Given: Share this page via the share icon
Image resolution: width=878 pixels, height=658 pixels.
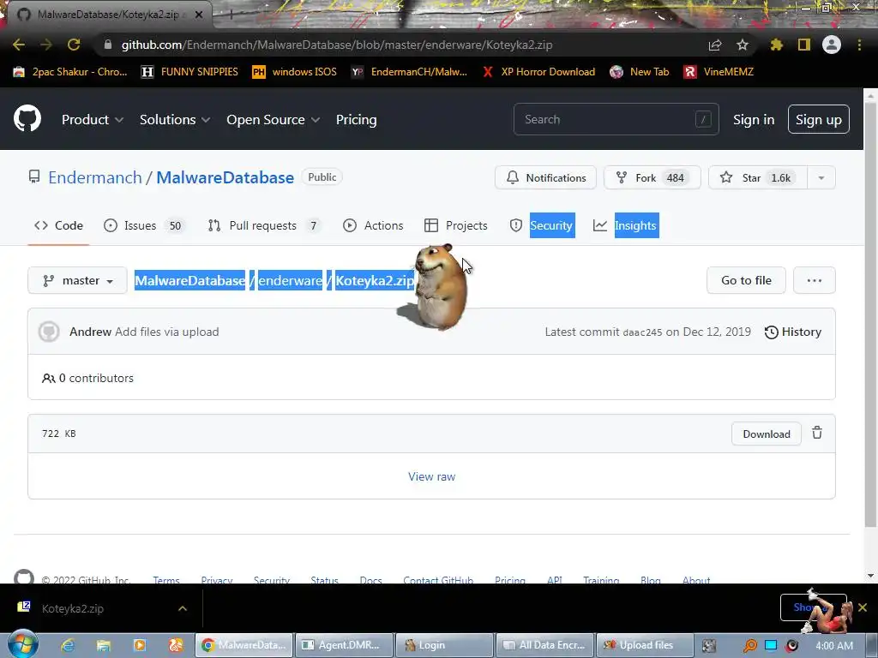Looking at the screenshot, I should tap(715, 45).
